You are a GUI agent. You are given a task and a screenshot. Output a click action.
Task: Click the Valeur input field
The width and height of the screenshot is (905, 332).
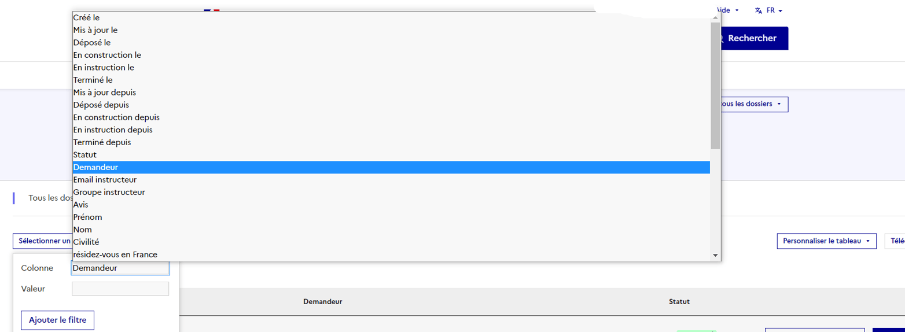pos(120,289)
